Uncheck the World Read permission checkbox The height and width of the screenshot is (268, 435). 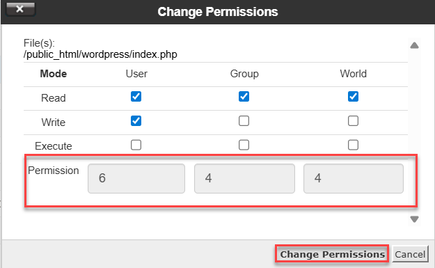353,97
